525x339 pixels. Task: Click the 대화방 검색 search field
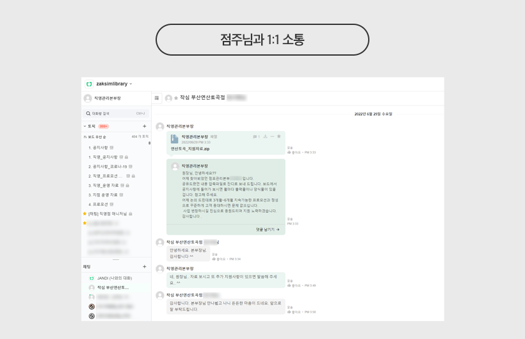click(115, 113)
